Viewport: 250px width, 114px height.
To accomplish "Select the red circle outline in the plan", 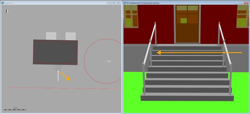I will click(x=103, y=61).
